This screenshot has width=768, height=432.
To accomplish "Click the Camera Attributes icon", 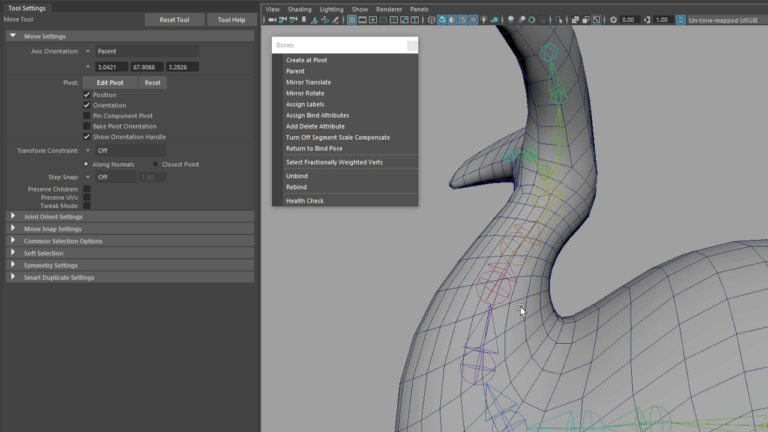I will coord(293,20).
